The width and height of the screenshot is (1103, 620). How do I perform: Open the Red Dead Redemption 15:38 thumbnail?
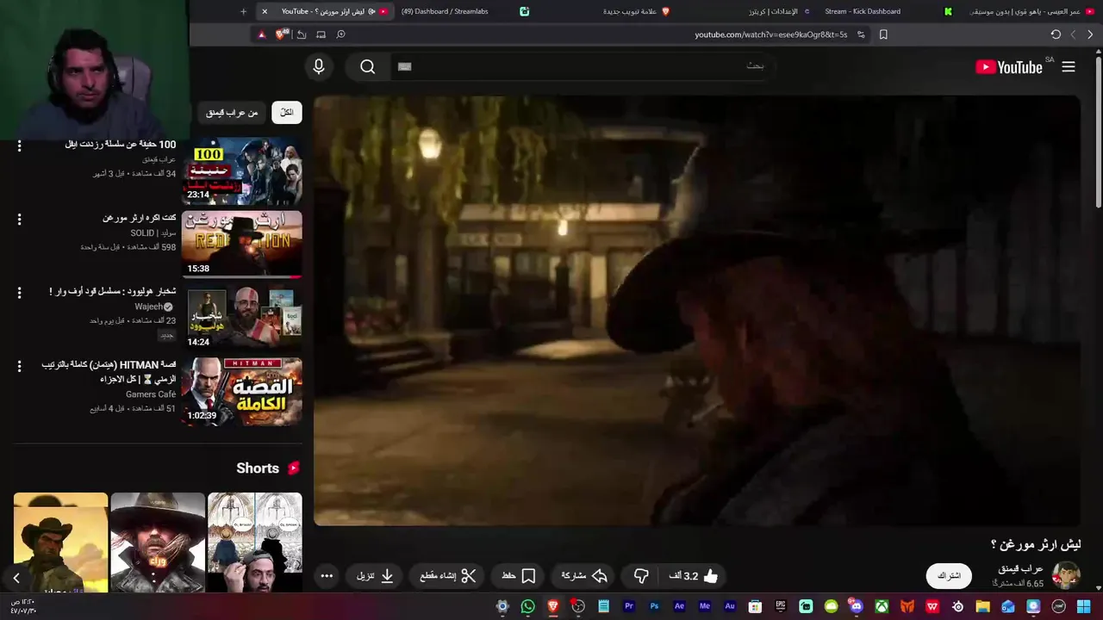(242, 244)
